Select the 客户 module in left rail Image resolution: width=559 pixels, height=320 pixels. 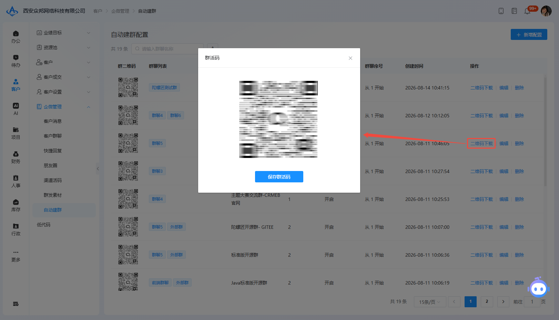[16, 85]
